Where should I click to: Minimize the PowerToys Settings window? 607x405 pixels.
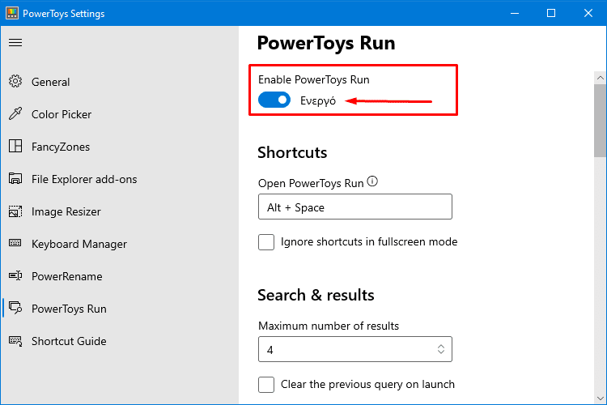click(515, 13)
